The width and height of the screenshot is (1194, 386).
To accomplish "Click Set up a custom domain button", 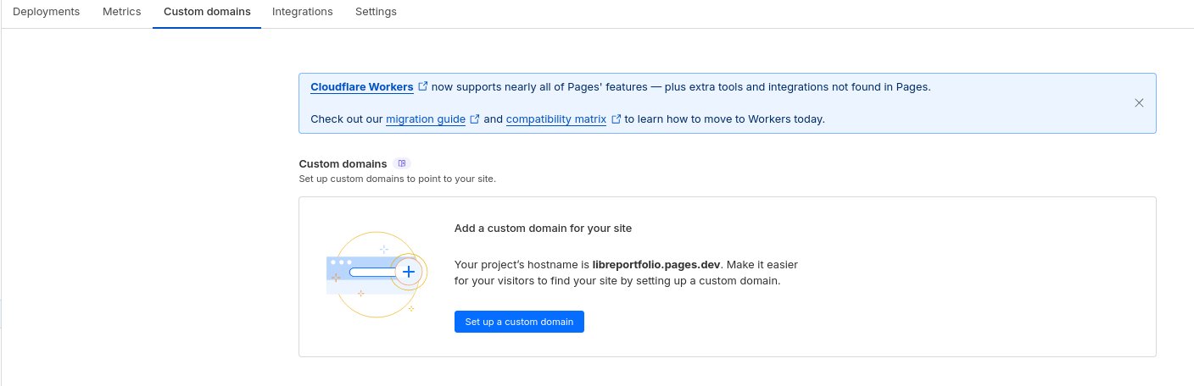I will [x=519, y=322].
